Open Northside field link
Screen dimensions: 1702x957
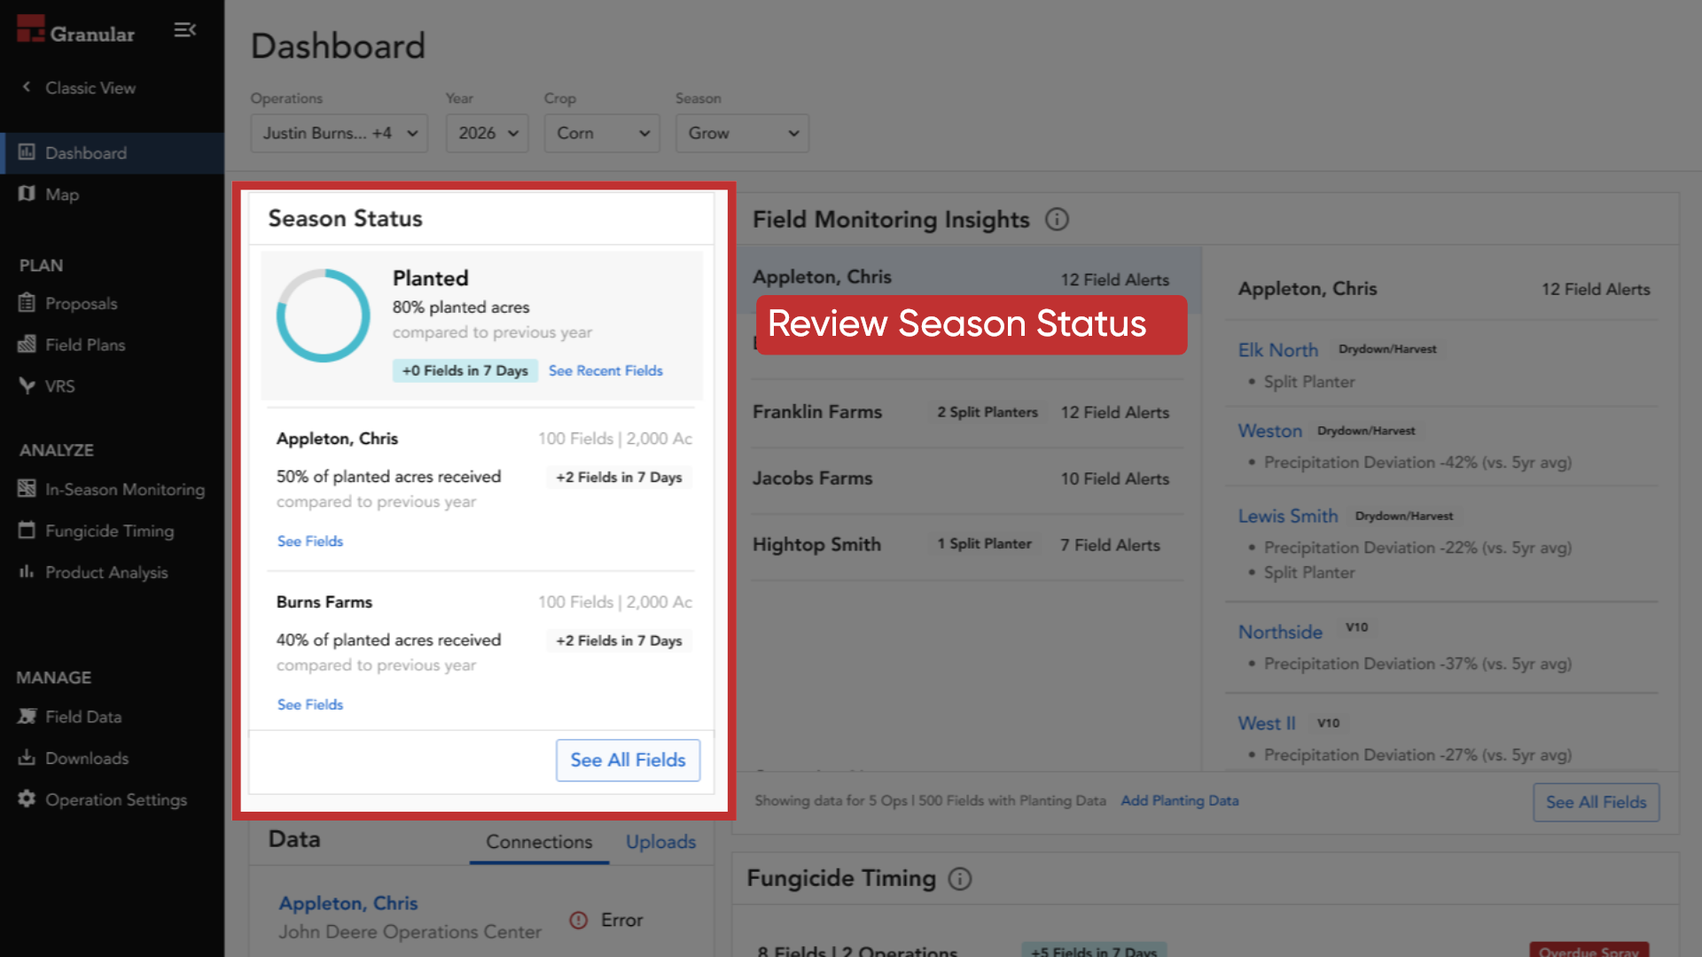tap(1280, 632)
